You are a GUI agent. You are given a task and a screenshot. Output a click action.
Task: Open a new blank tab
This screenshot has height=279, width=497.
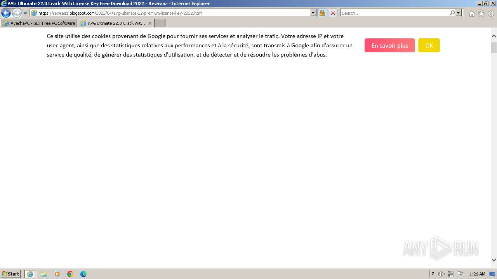click(x=160, y=23)
